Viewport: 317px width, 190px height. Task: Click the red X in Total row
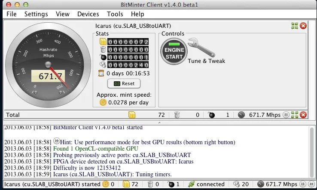(x=303, y=115)
